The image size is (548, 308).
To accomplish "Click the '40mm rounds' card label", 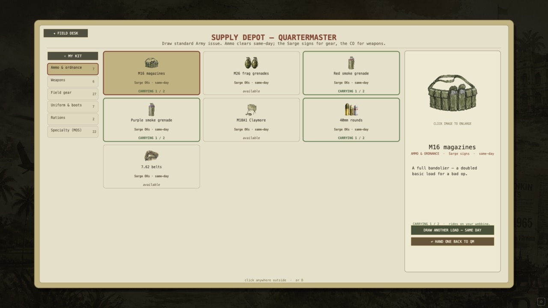I will pyautogui.click(x=351, y=120).
